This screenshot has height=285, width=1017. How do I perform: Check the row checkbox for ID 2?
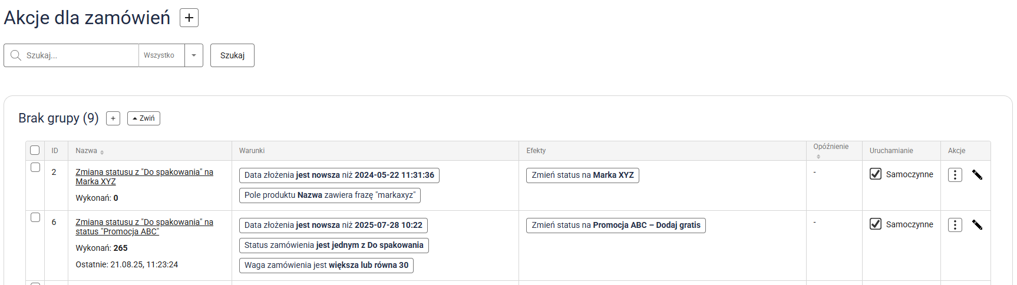pos(35,167)
